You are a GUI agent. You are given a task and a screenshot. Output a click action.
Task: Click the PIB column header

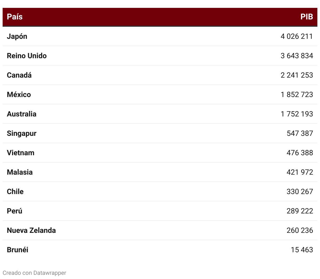(x=307, y=17)
